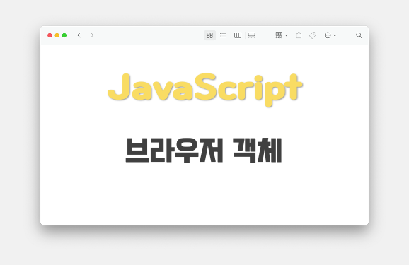Switch to gallery view
The image size is (409, 265).
(251, 35)
